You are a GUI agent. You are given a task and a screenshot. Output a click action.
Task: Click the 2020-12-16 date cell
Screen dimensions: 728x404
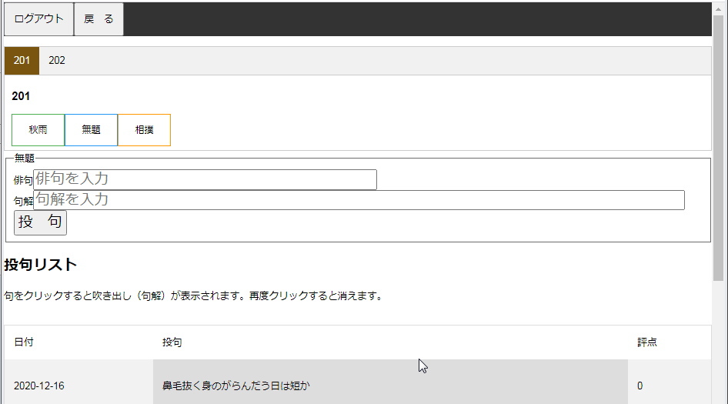coord(39,386)
